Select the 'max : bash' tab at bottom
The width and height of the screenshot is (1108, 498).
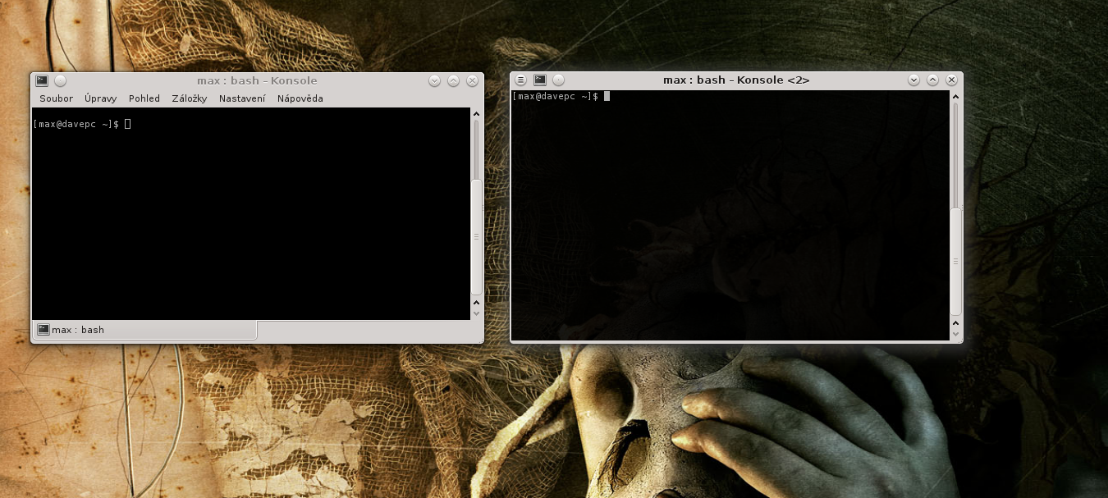[x=144, y=330]
